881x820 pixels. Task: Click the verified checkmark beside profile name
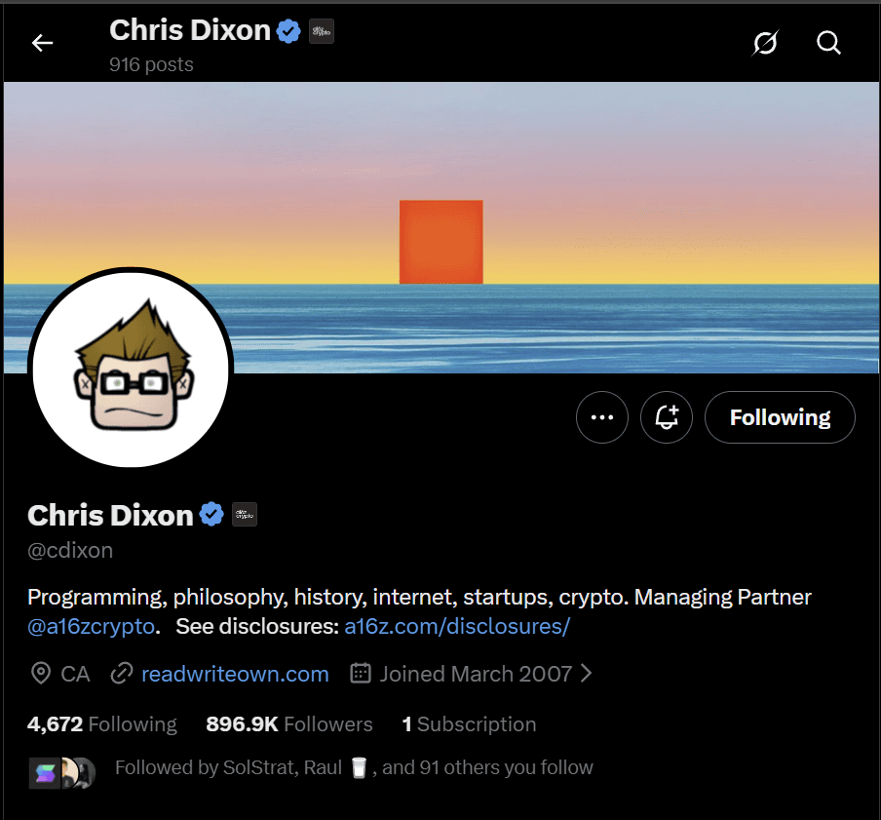[x=211, y=514]
